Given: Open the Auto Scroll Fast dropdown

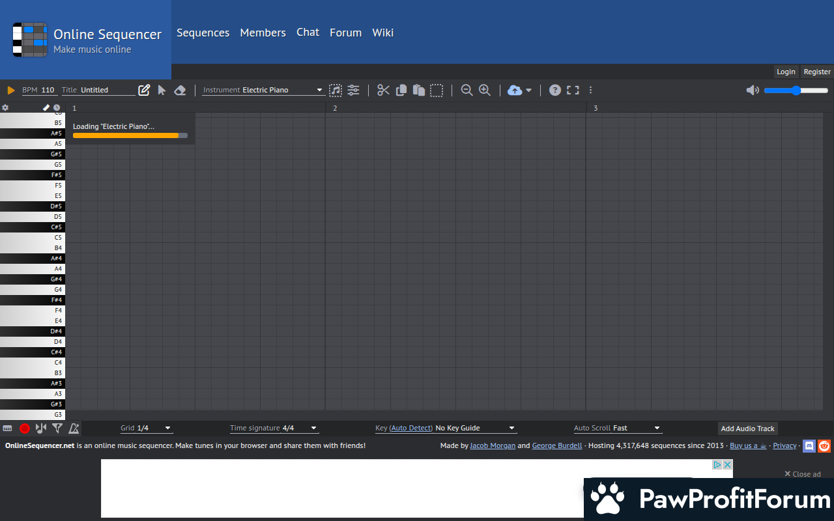Looking at the screenshot, I should (618, 428).
